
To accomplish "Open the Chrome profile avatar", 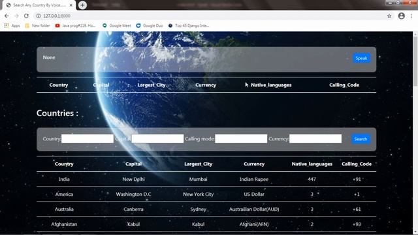I will point(402,16).
